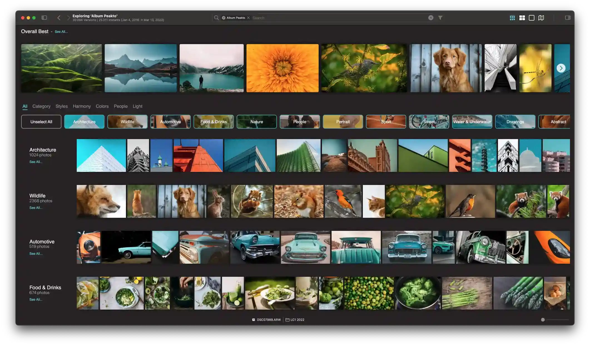This screenshot has height=346, width=590.
Task: Toggle the left sidebar panel icon
Action: click(44, 18)
